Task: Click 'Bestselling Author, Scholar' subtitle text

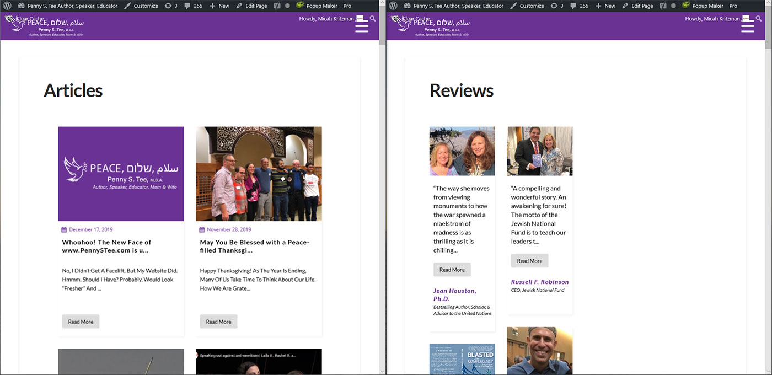Action: point(462,310)
